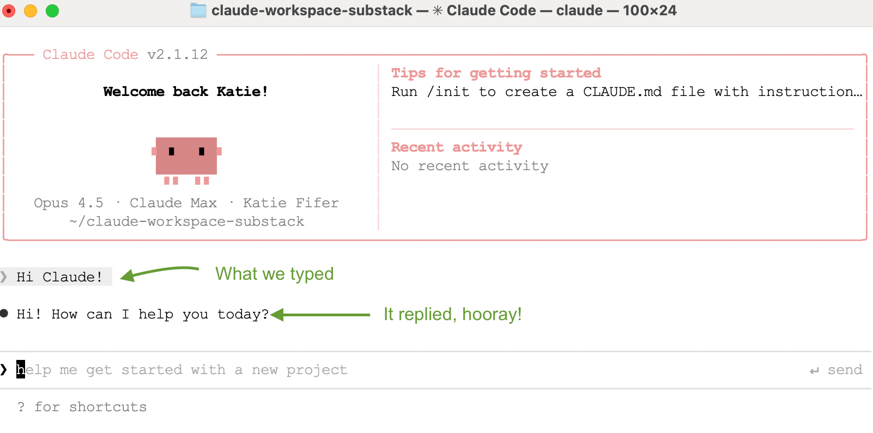873x433 pixels.
Task: Click the red close window button
Action: point(9,10)
